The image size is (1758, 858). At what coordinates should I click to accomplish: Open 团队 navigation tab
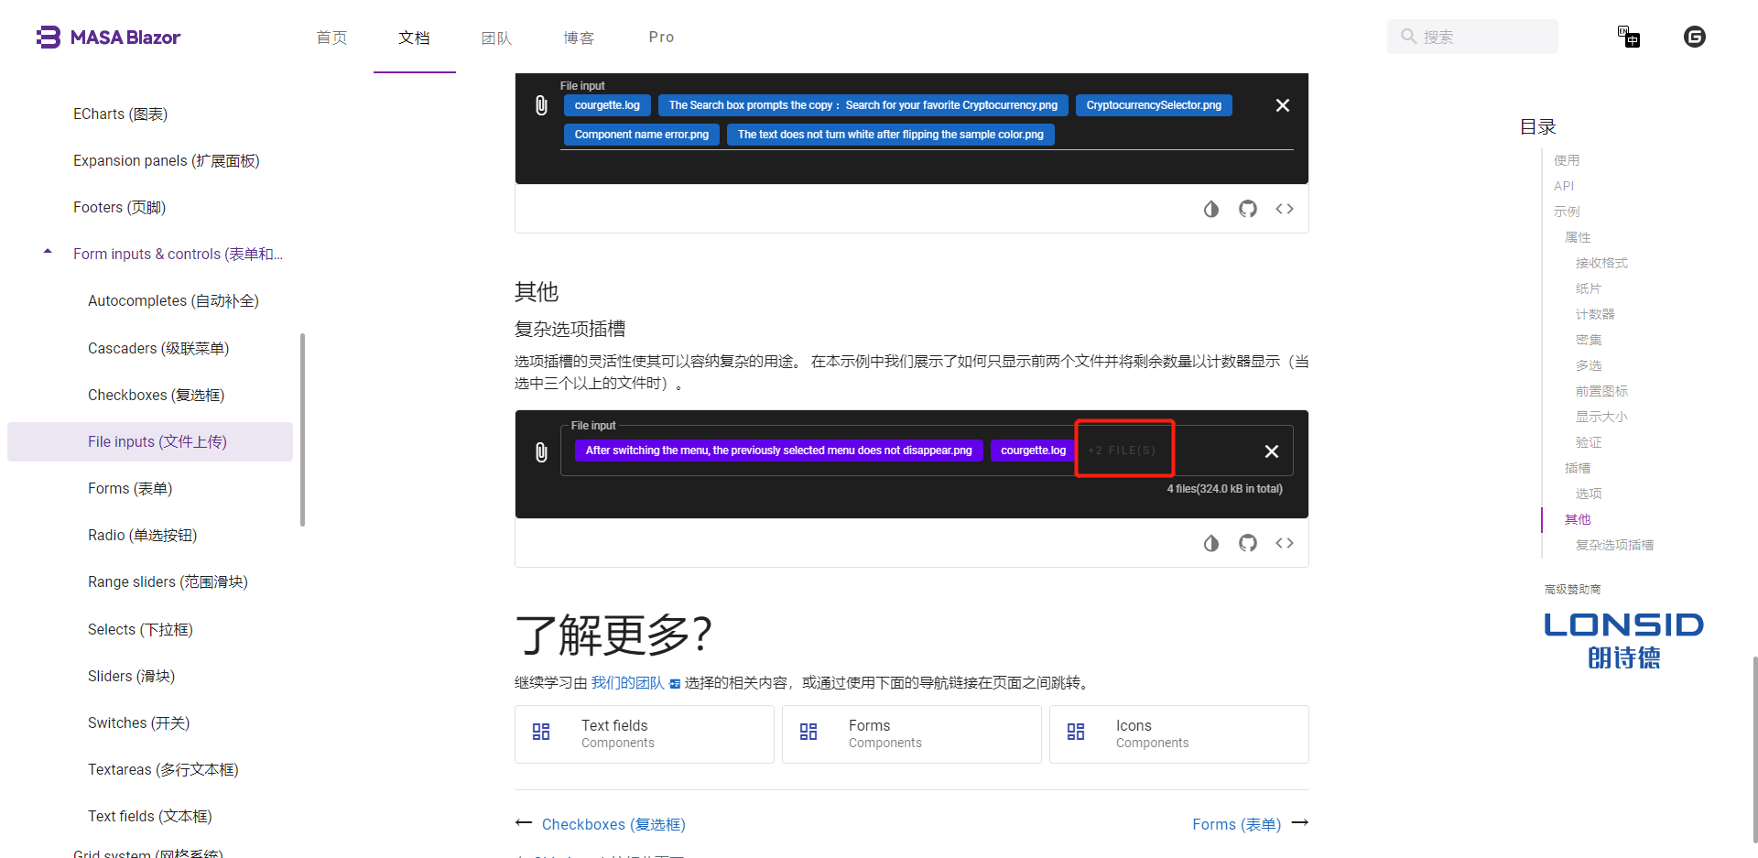point(496,38)
